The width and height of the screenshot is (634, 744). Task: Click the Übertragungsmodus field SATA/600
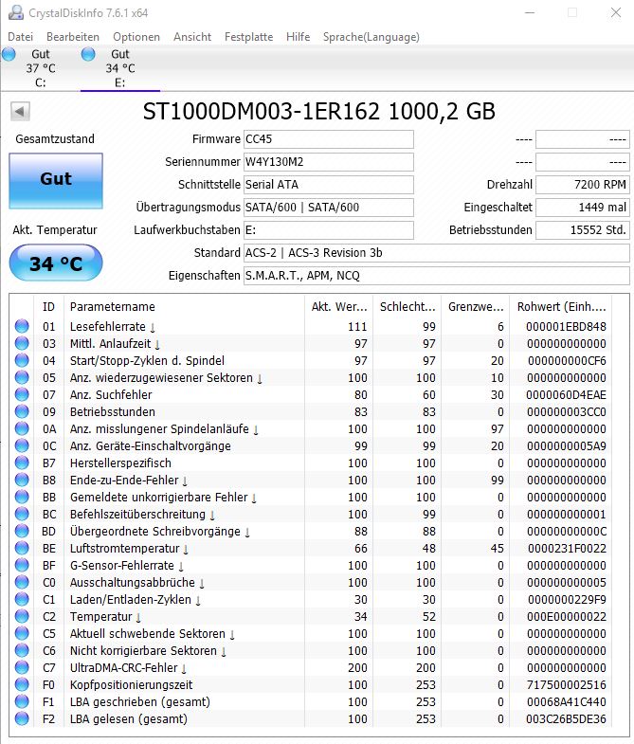[x=329, y=208]
